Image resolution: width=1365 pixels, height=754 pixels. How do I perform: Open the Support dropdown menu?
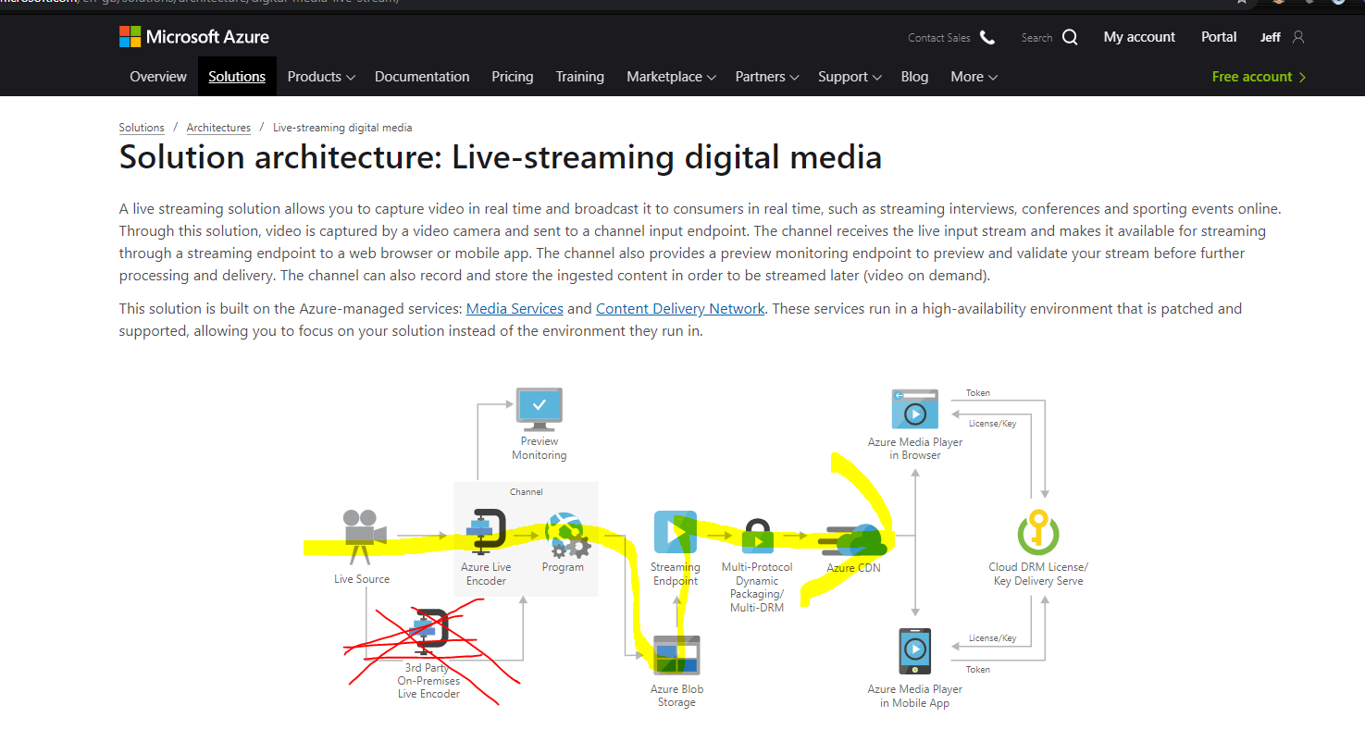coord(850,77)
